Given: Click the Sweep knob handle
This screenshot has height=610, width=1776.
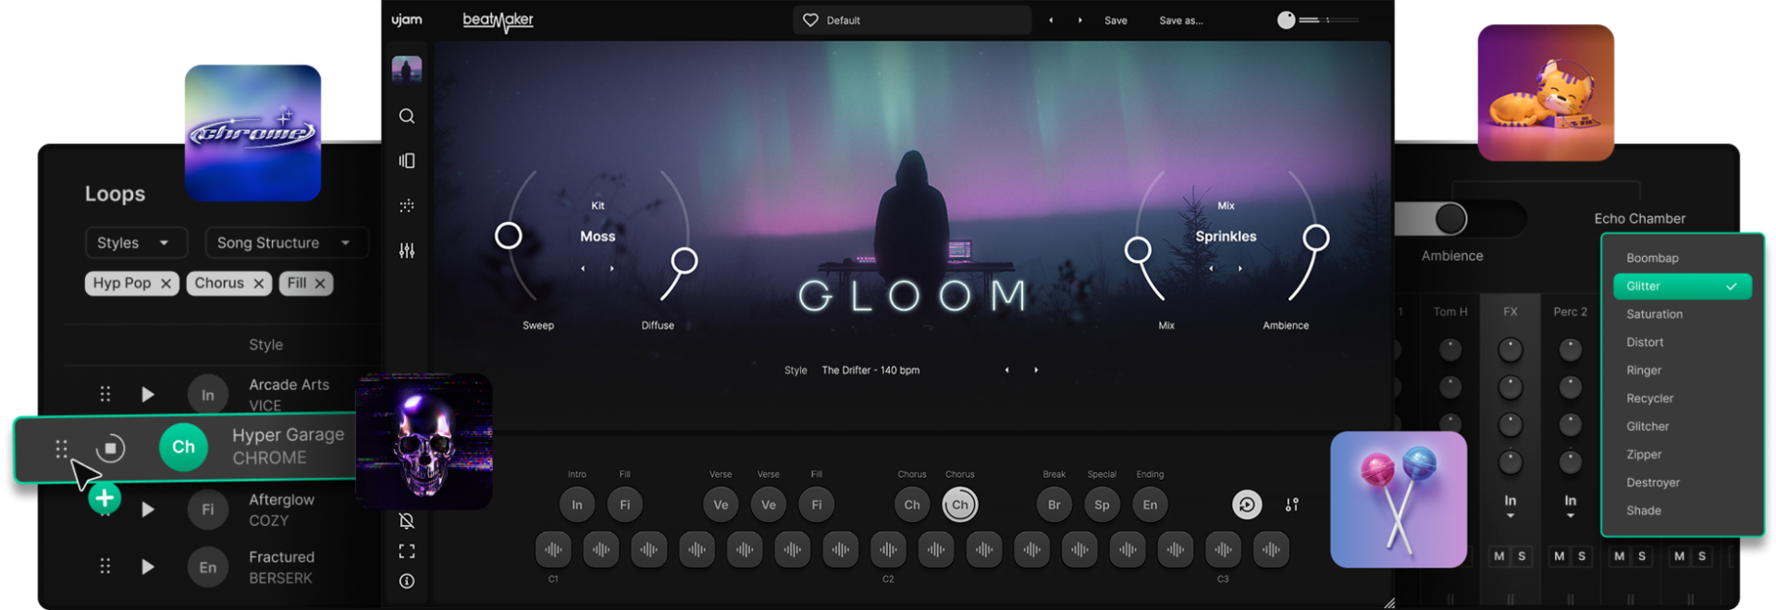Looking at the screenshot, I should click(508, 236).
